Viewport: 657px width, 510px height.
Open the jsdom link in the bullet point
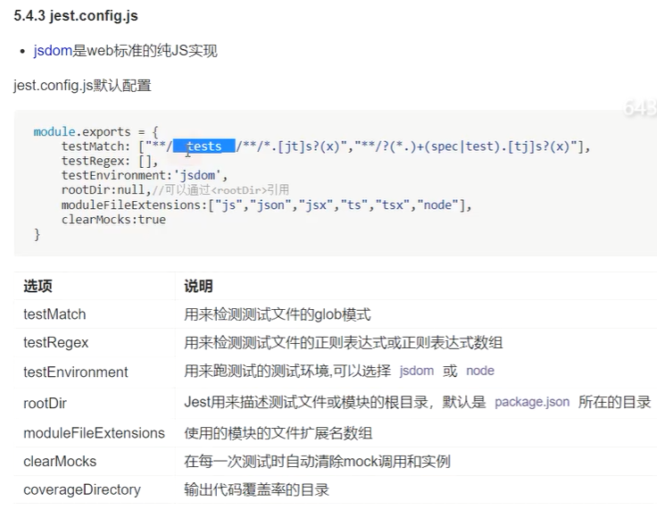click(x=52, y=51)
